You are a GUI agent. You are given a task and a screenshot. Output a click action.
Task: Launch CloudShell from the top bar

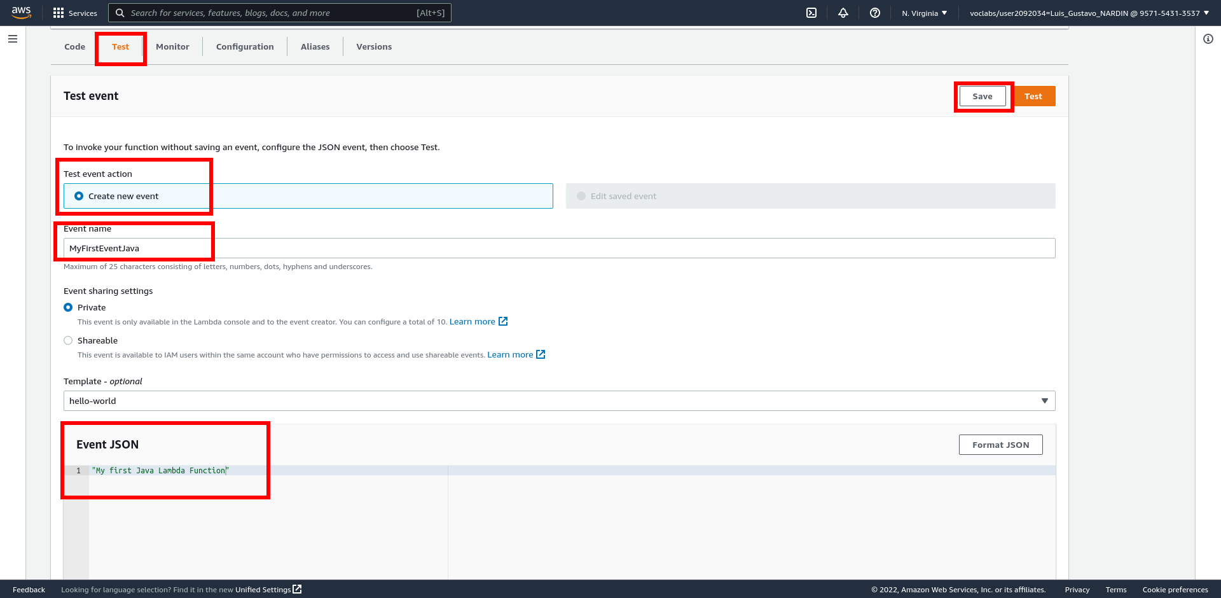click(811, 13)
